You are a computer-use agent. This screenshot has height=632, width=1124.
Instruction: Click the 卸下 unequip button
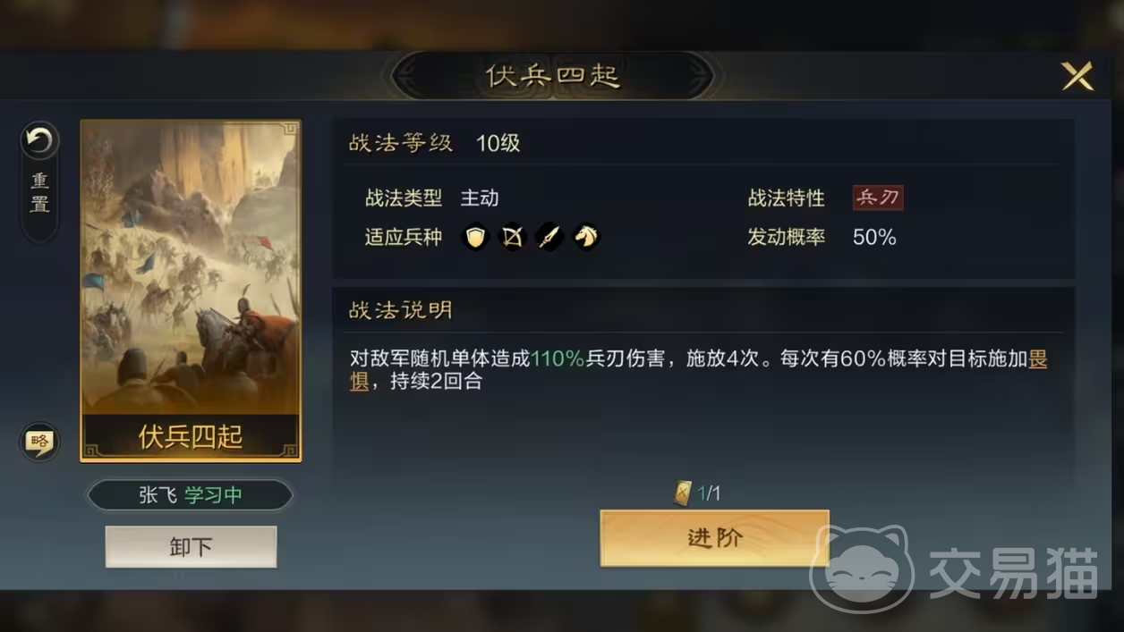tap(191, 547)
